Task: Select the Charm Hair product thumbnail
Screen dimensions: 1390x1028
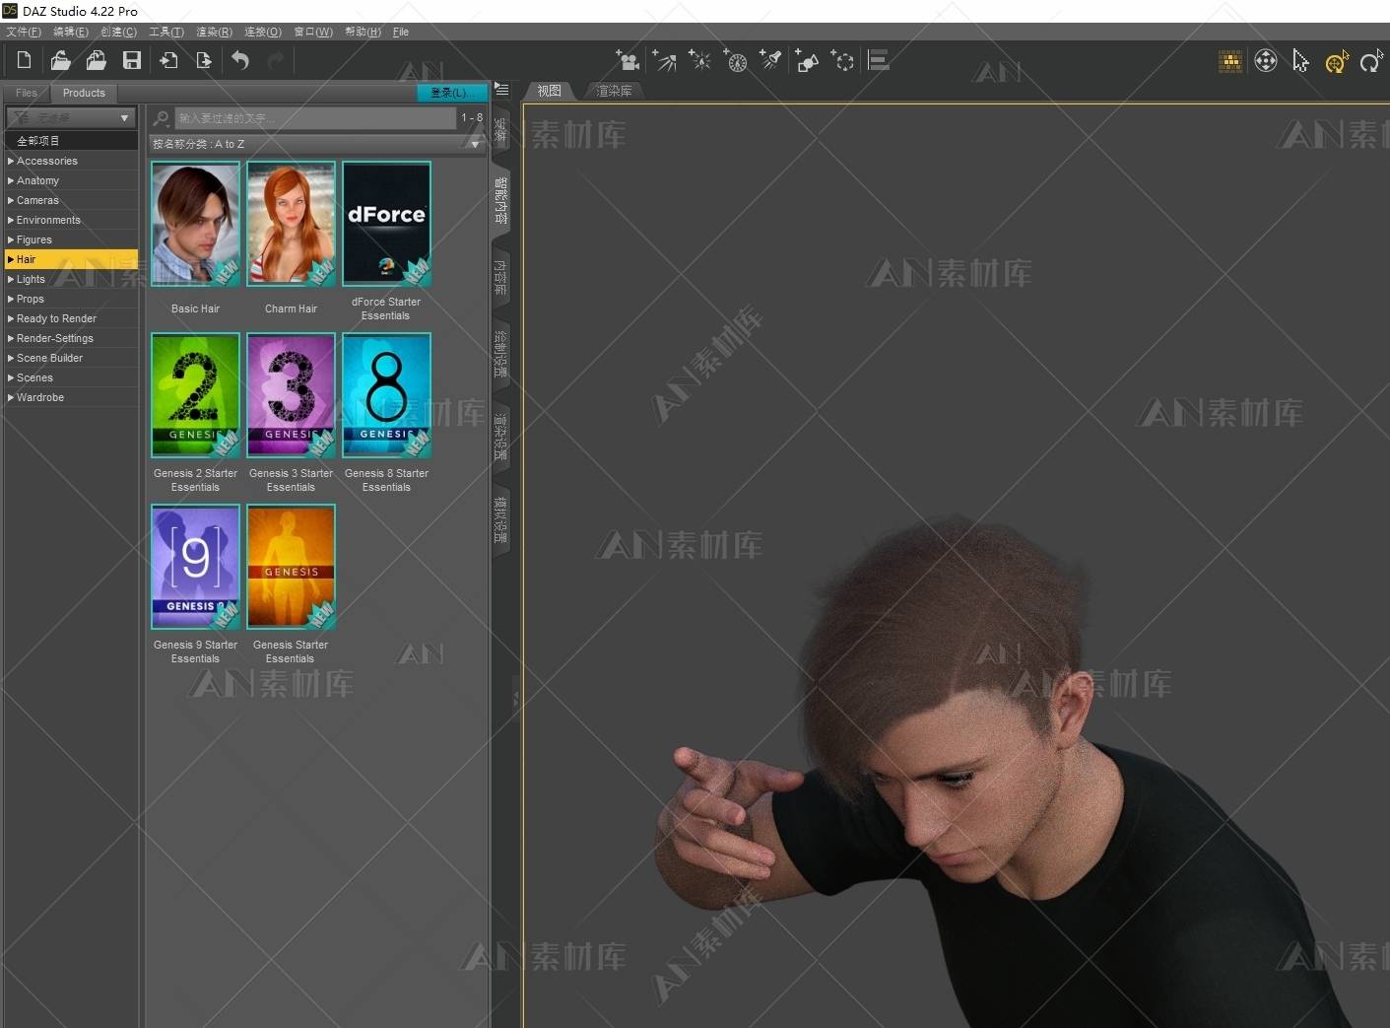Action: [x=291, y=224]
